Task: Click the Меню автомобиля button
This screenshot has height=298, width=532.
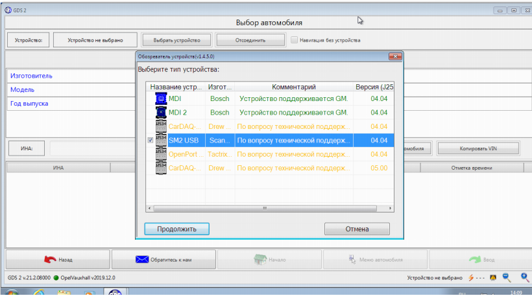Action: click(375, 260)
